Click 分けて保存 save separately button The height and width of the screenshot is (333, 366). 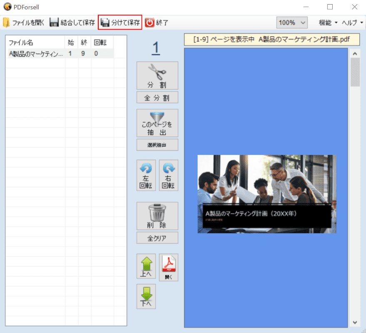(120, 22)
